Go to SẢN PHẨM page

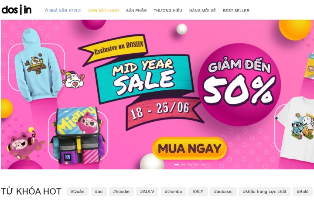tap(137, 10)
